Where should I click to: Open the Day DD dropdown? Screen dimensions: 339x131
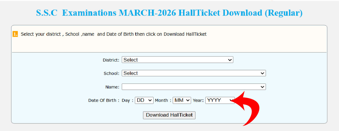click(144, 100)
